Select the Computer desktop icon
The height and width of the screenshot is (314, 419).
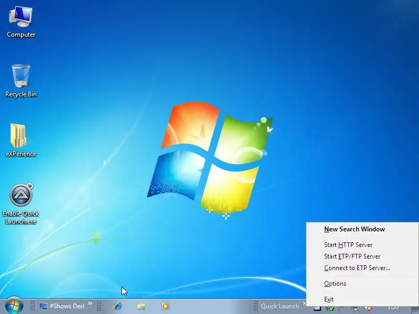[x=21, y=17]
